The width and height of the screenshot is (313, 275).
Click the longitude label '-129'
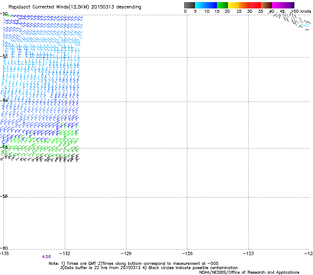click(126, 253)
